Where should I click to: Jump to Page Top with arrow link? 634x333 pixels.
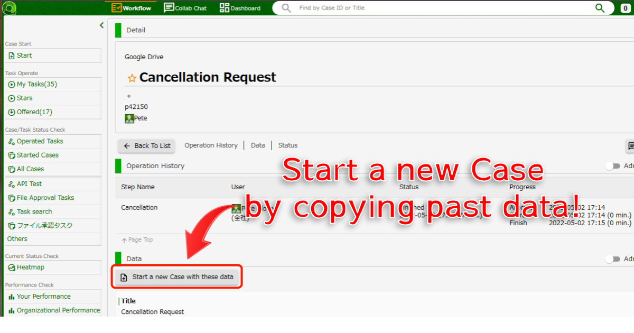(x=137, y=240)
